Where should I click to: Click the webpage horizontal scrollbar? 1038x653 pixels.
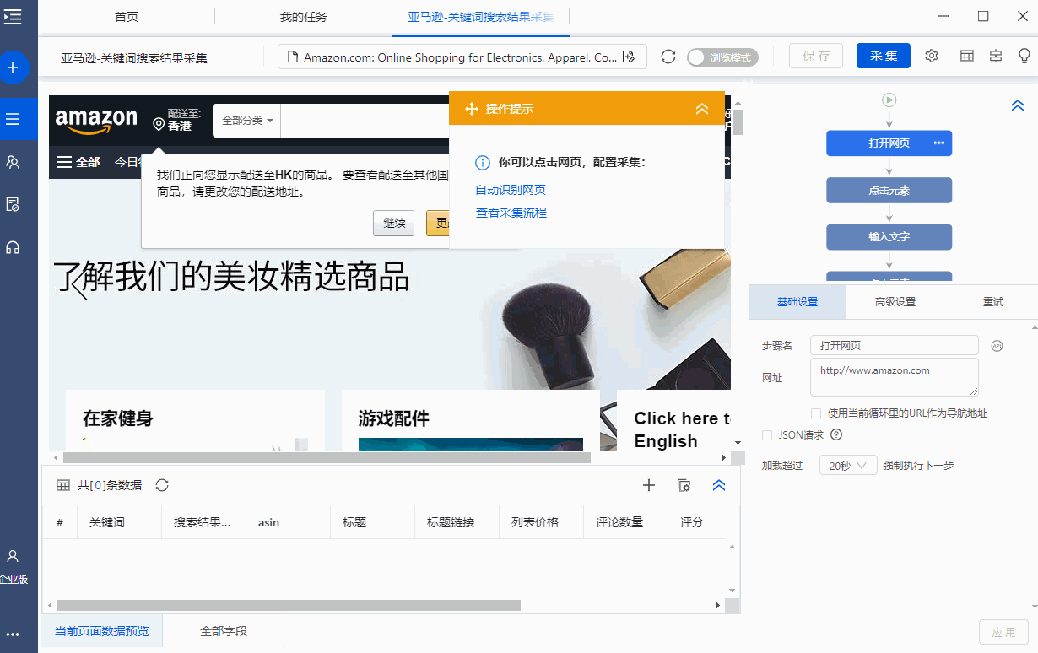[x=326, y=457]
